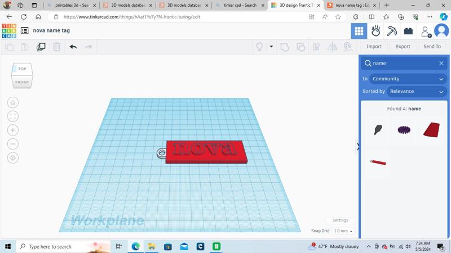The image size is (451, 253).
Task: Click the Send To button
Action: 432,47
